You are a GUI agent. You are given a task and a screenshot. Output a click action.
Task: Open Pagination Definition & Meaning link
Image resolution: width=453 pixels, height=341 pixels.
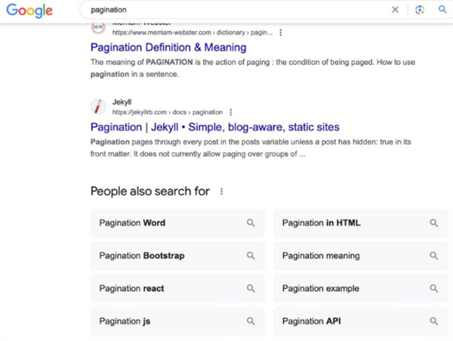click(168, 48)
